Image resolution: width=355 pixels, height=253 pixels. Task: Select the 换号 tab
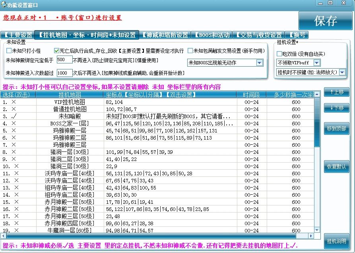coord(297,35)
